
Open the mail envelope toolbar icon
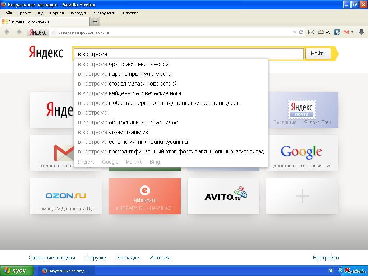pos(311,32)
